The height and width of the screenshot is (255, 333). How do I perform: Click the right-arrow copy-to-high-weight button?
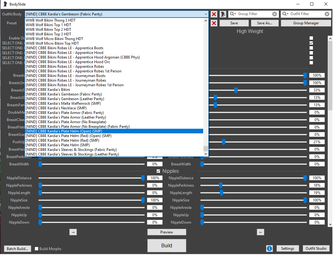pyautogui.click(x=73, y=232)
